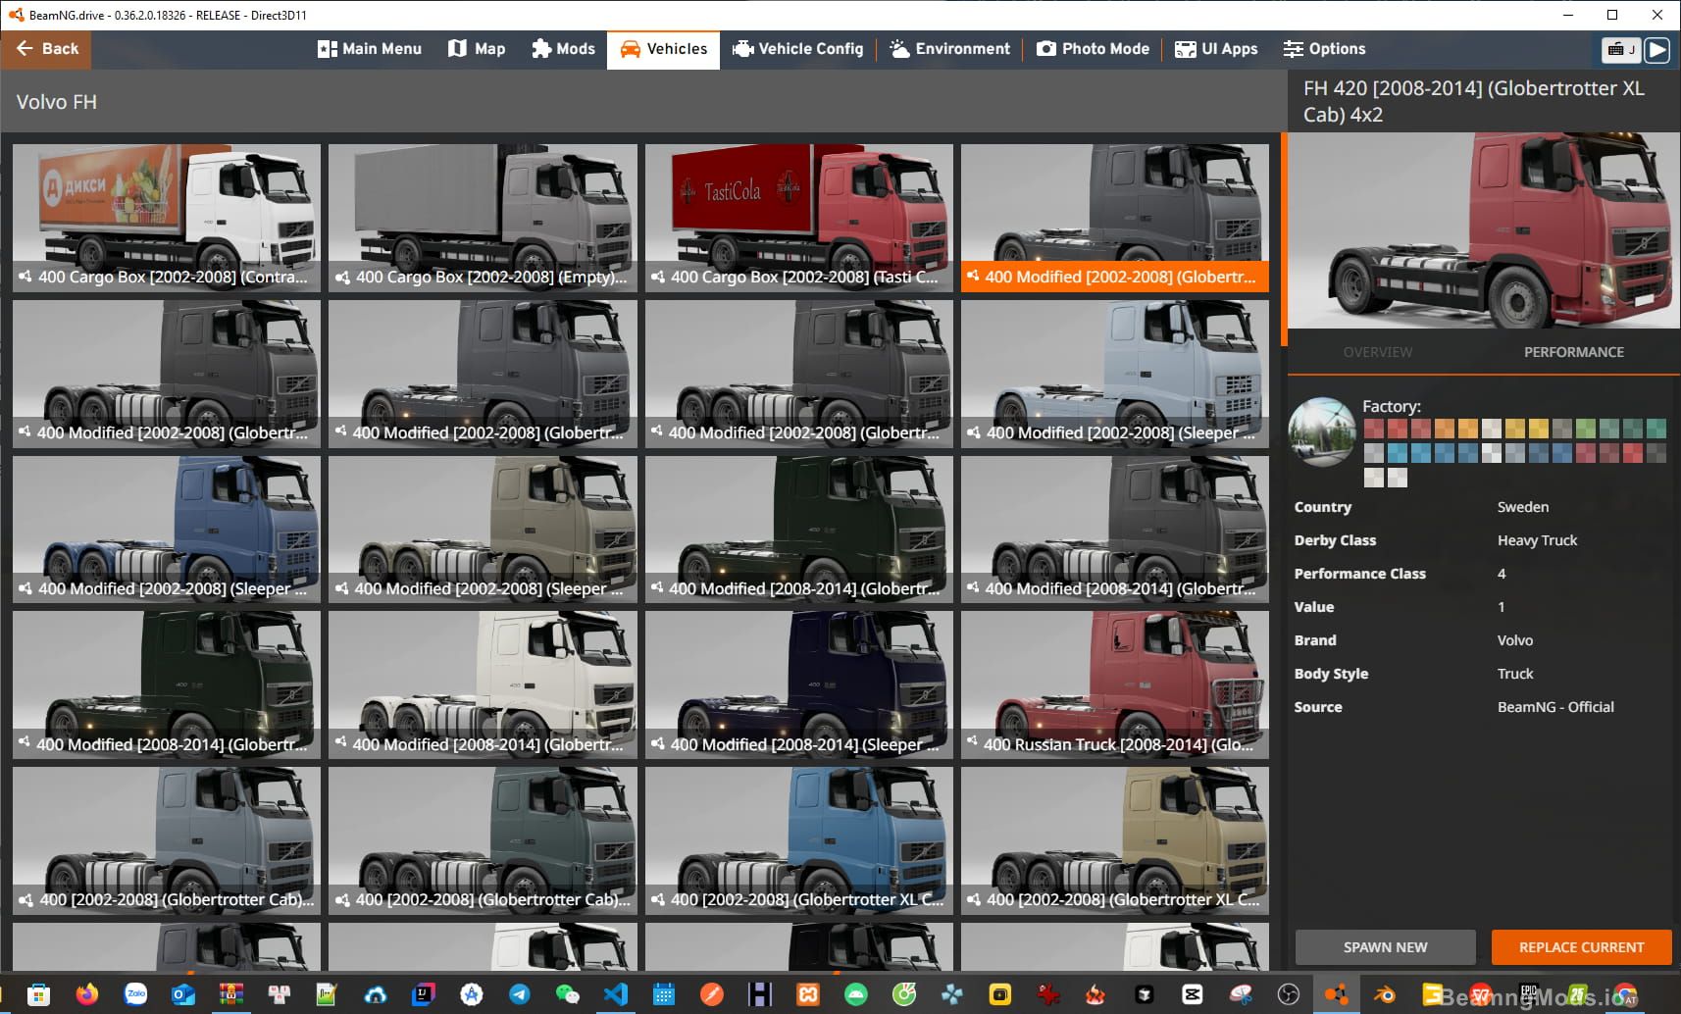Click the keyboard J shortcut icon

pyautogui.click(x=1620, y=49)
